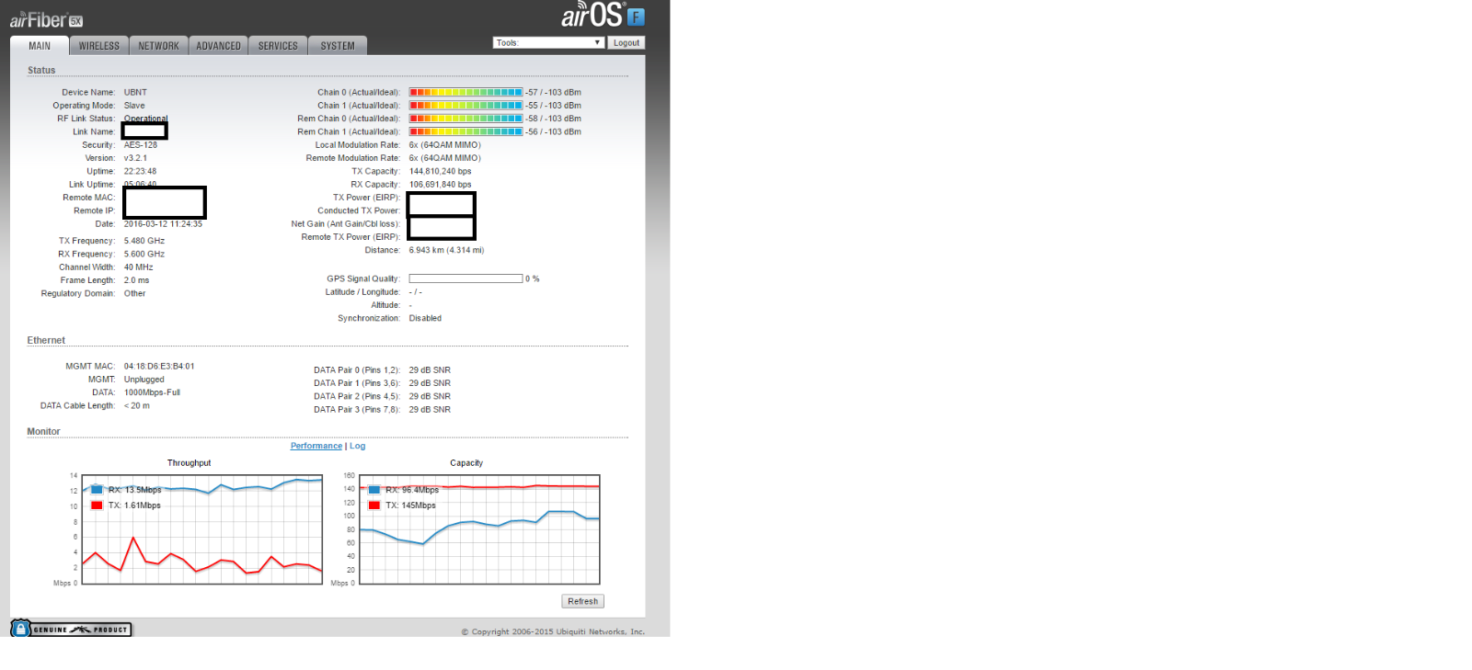Click the MGMT MAC address 04:18:D6:E3:B4:01
1472x670 pixels.
click(x=159, y=366)
